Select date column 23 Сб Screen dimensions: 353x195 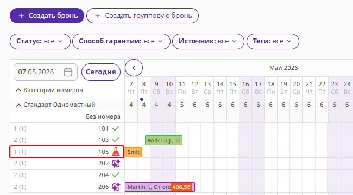(x=335, y=88)
